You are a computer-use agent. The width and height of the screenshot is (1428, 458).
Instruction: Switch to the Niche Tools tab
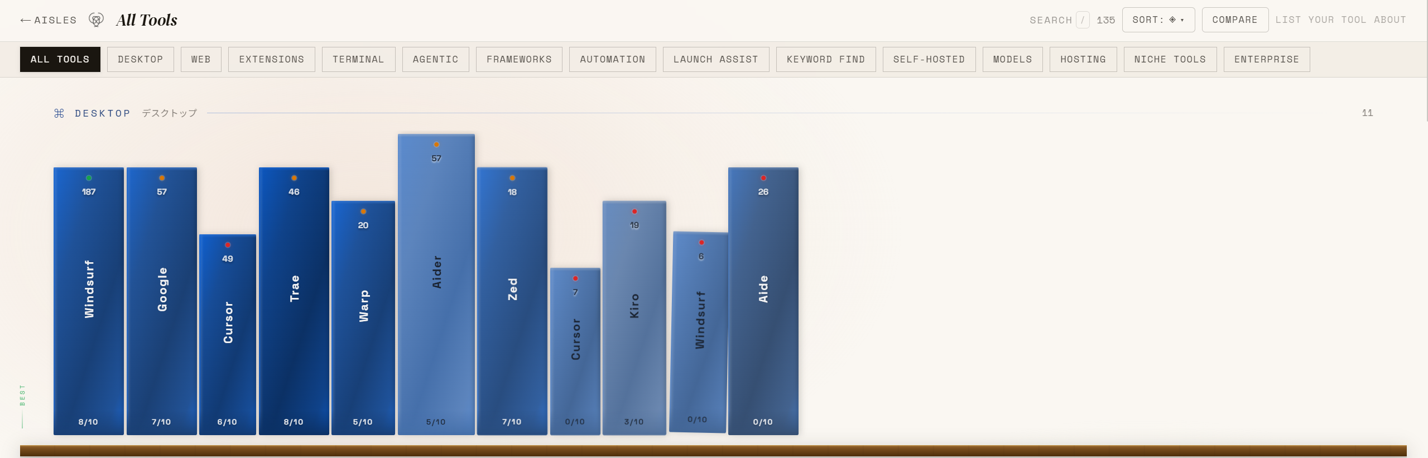click(x=1170, y=59)
